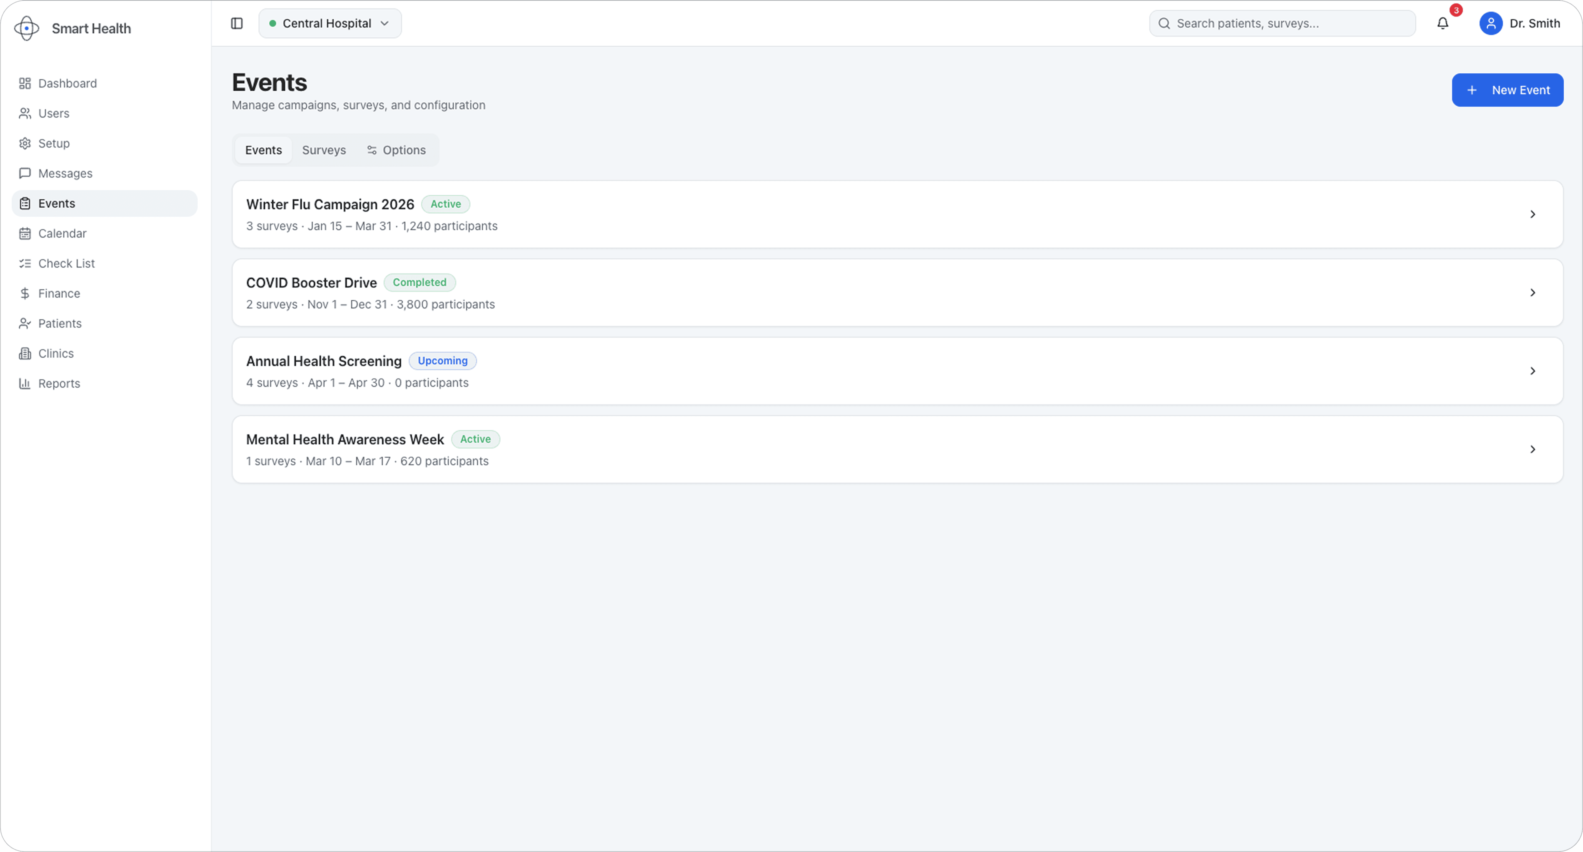The image size is (1583, 852).
Task: Open the Messages chat icon
Action: 24,173
